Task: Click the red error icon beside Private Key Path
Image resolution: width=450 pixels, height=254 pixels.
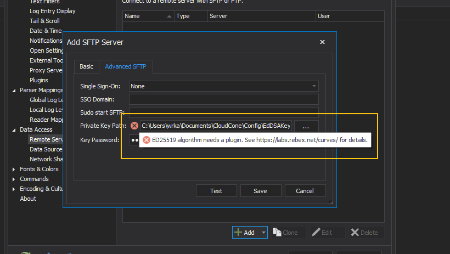Action: (x=134, y=126)
